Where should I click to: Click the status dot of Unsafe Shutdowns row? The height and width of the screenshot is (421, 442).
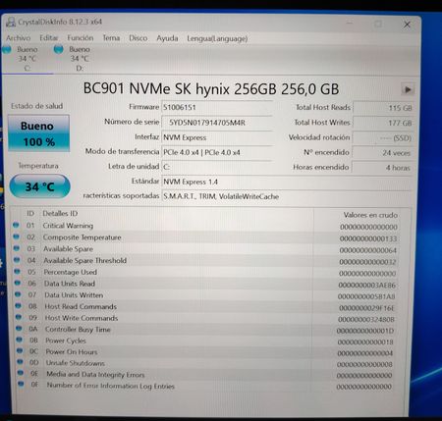20,362
